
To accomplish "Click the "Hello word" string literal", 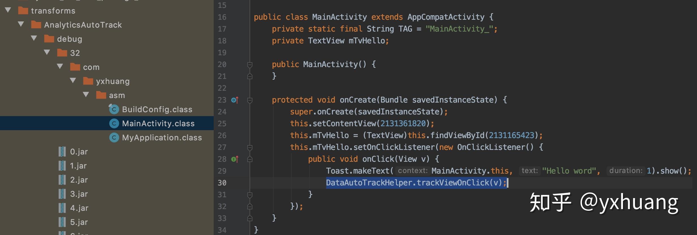I will (x=569, y=171).
